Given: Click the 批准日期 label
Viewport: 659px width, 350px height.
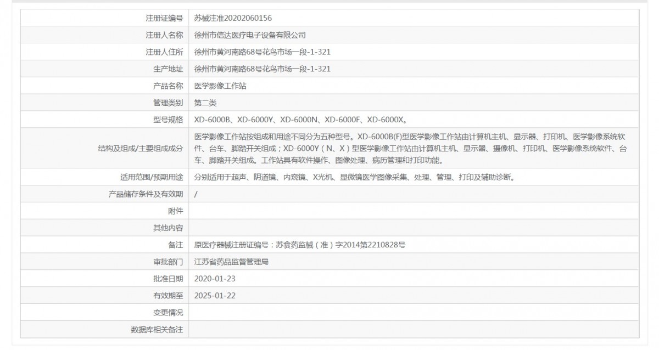Looking at the screenshot, I should pyautogui.click(x=168, y=279).
